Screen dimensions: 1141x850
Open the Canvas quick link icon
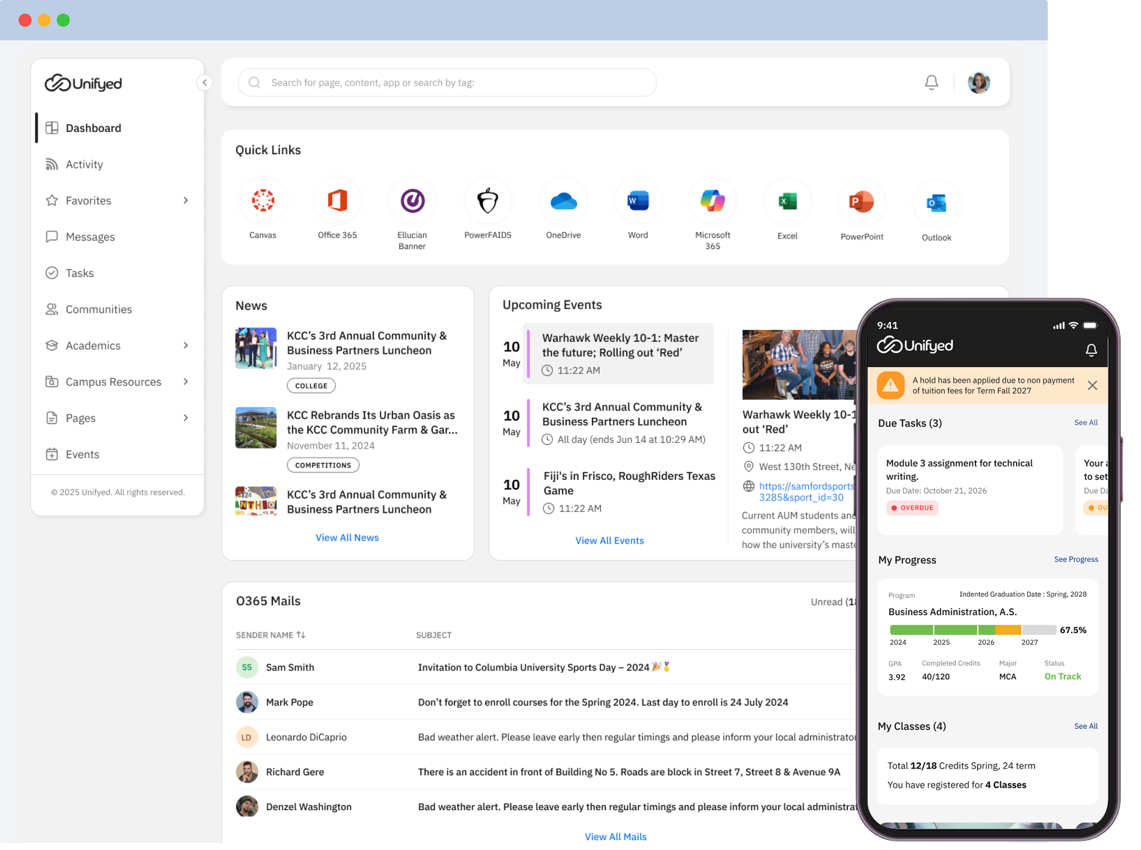tap(263, 201)
